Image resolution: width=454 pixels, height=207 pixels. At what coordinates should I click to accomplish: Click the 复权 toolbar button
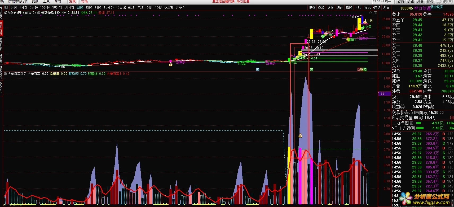click(312, 7)
